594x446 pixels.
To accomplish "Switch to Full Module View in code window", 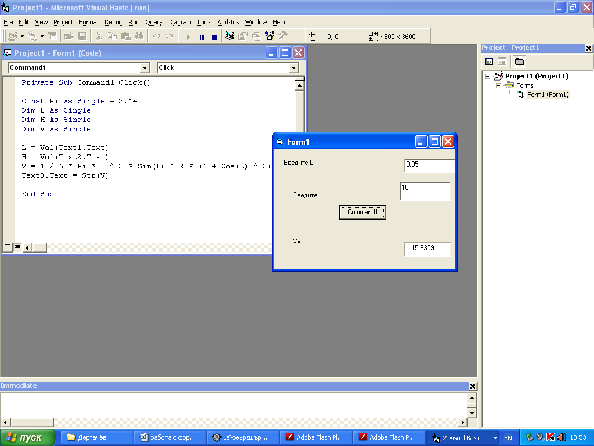I will click(17, 247).
